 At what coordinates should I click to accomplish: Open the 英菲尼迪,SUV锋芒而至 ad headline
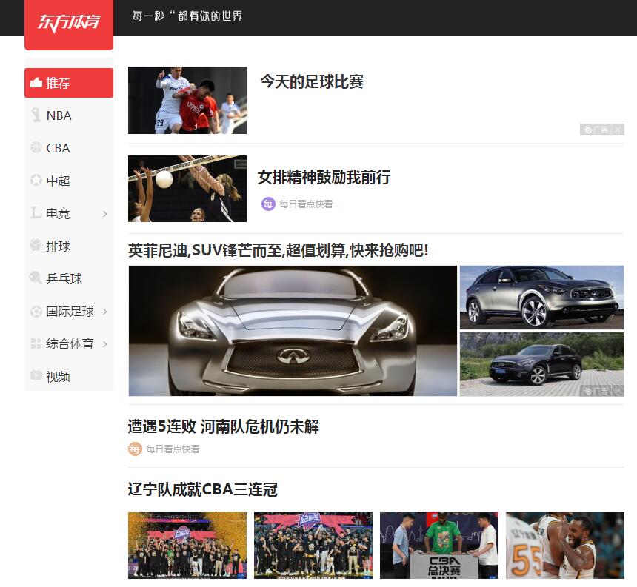click(279, 250)
